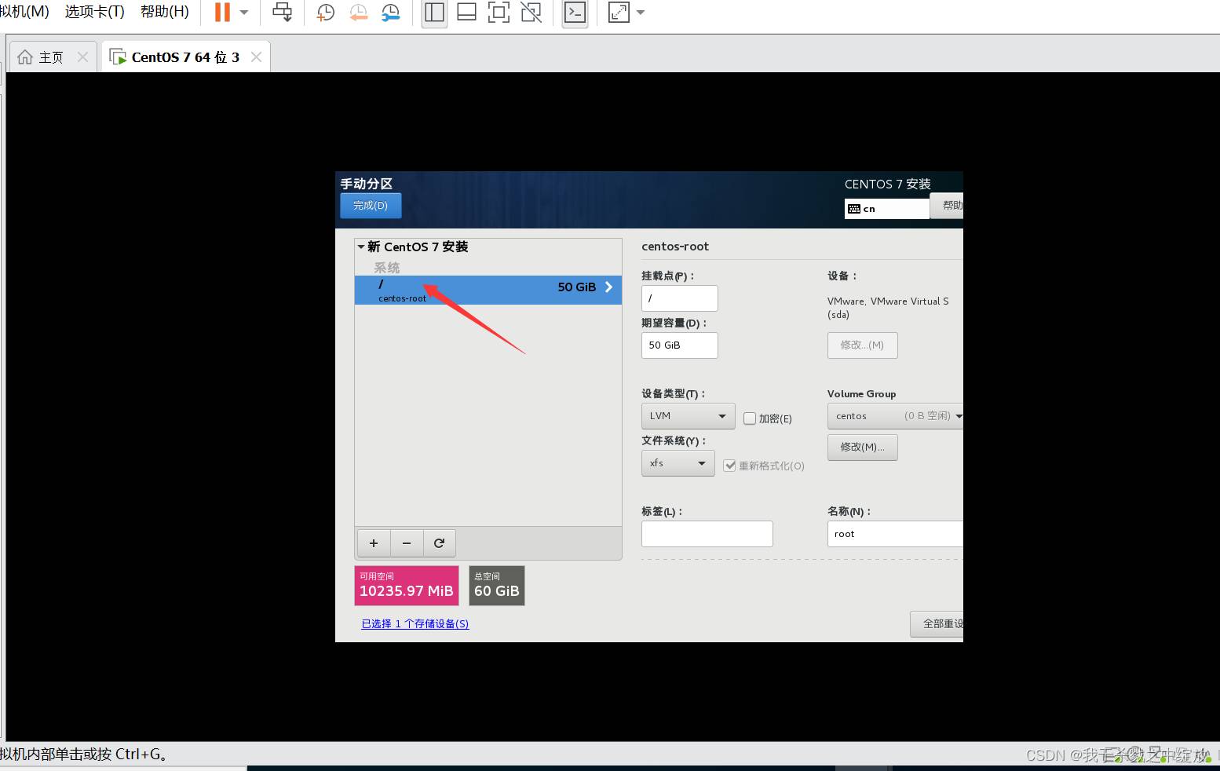Open the console view icon
The image size is (1220, 771).
pyautogui.click(x=575, y=13)
